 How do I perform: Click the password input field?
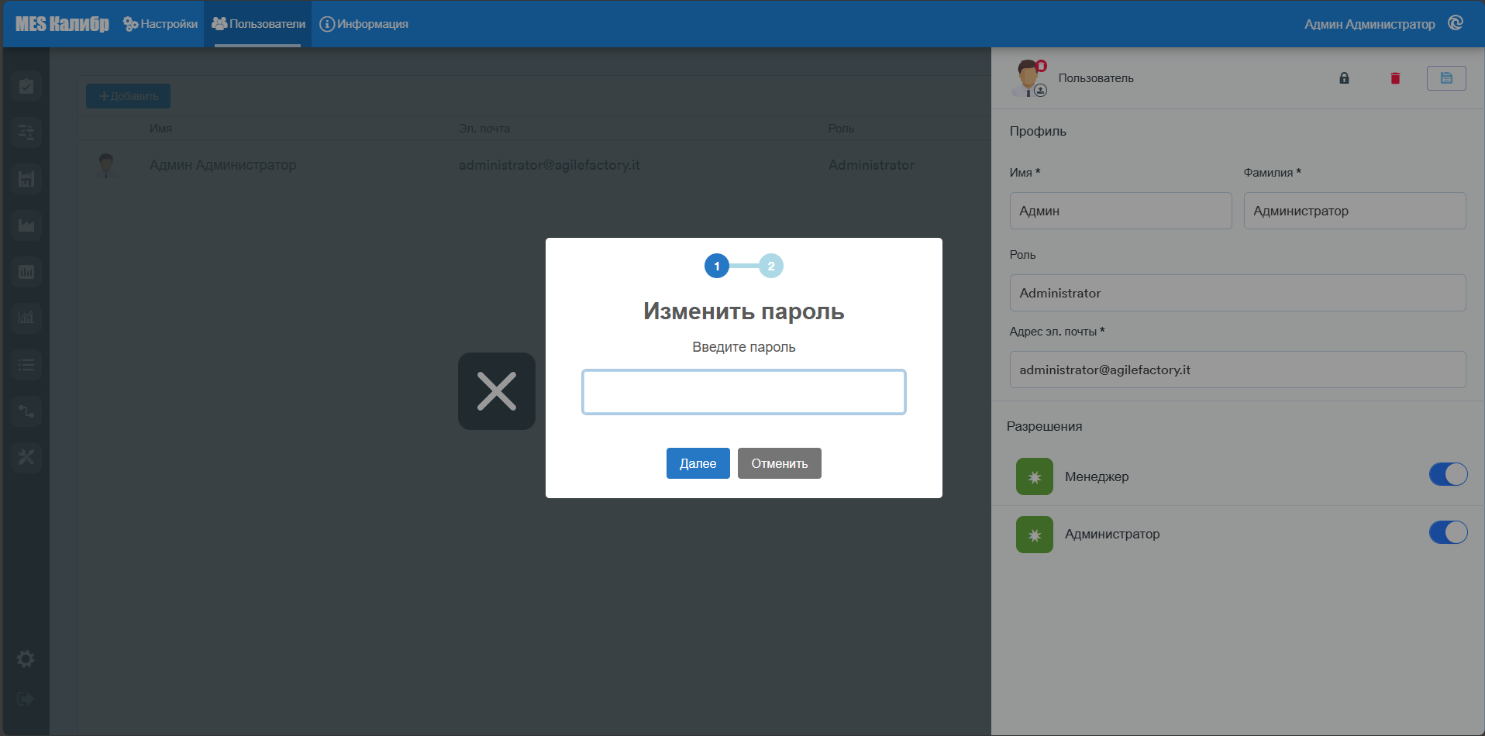point(744,392)
